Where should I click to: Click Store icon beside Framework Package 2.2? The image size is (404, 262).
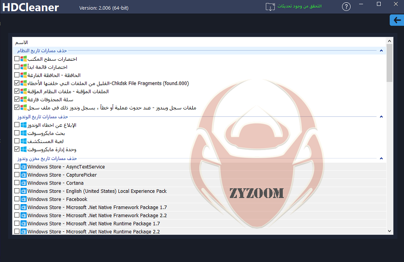coord(23,215)
